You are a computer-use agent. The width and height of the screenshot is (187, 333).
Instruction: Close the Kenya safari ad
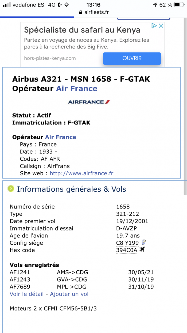click(161, 26)
